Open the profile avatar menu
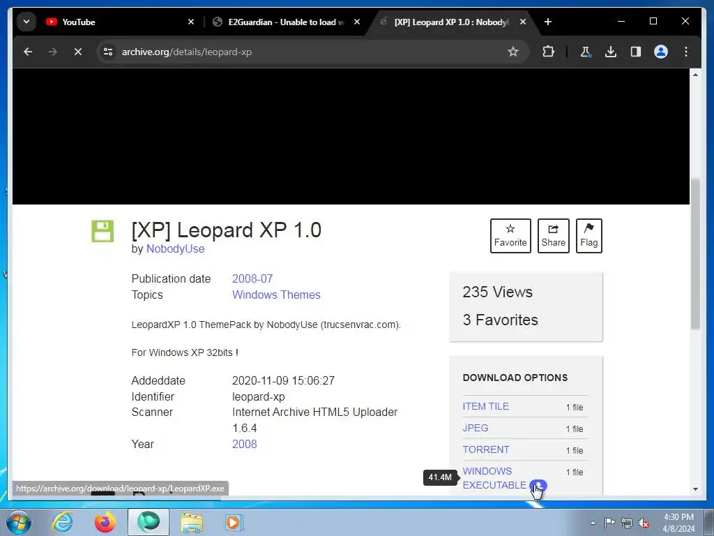The height and width of the screenshot is (536, 714). pos(661,52)
